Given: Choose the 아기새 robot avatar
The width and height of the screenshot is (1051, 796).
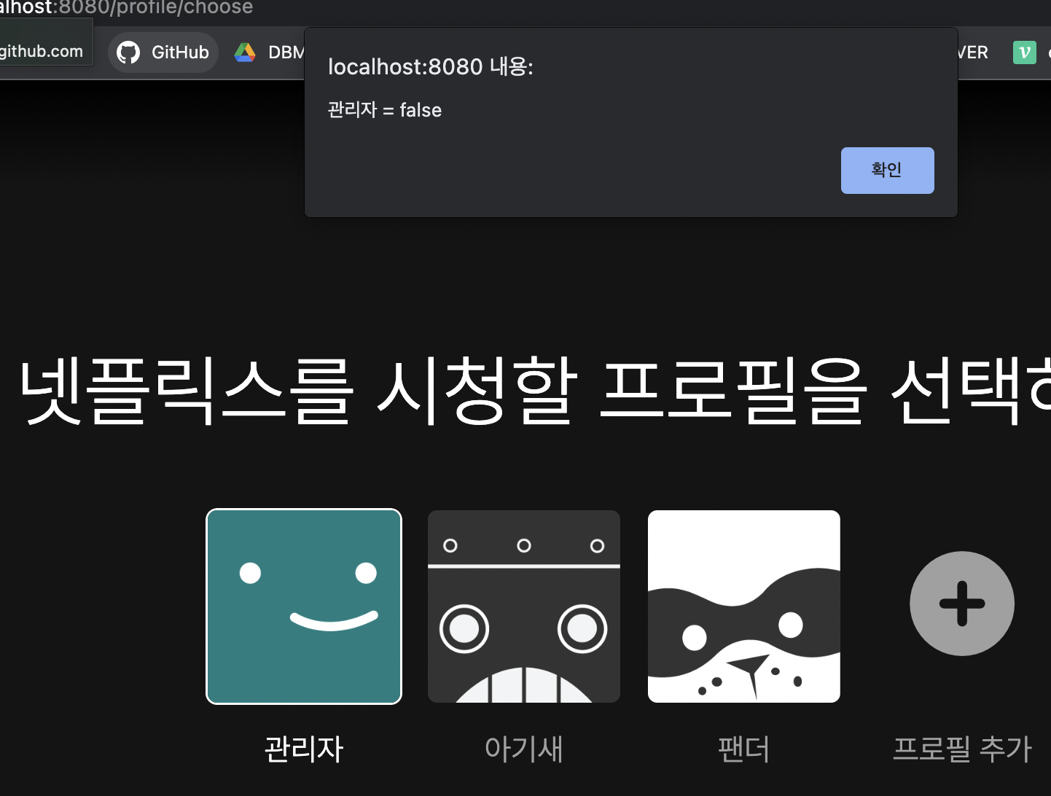Looking at the screenshot, I should [524, 606].
